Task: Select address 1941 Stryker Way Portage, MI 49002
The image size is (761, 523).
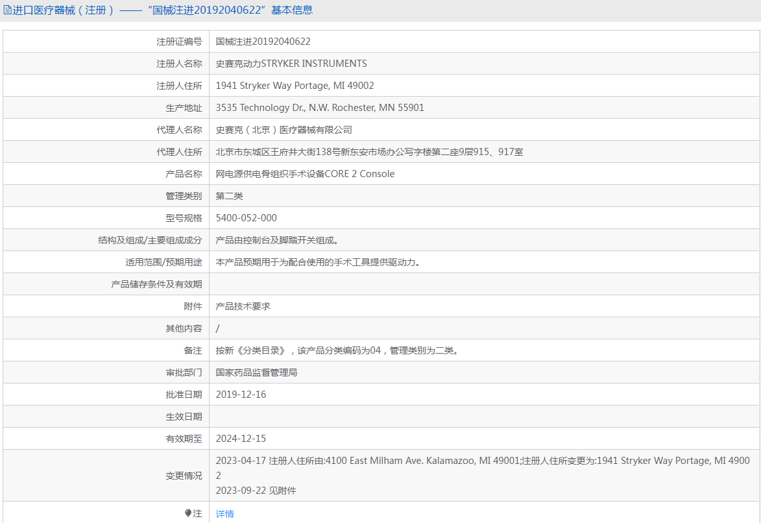Action: [x=295, y=86]
